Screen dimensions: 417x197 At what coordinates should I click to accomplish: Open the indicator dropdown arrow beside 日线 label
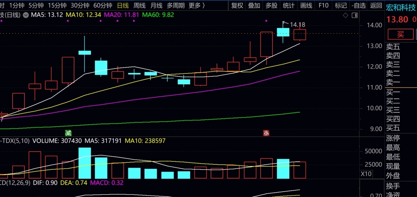point(25,15)
